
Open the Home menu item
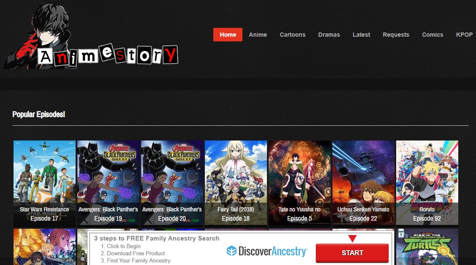228,35
